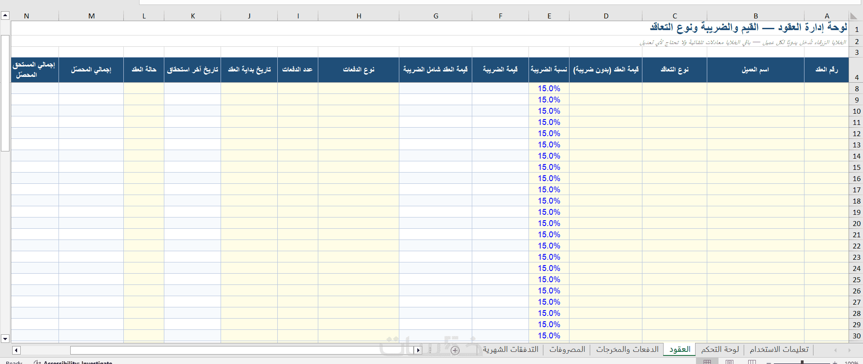This screenshot has height=364, width=863.
Task: Click the Select All corner triangle
Action: pyautogui.click(x=854, y=16)
